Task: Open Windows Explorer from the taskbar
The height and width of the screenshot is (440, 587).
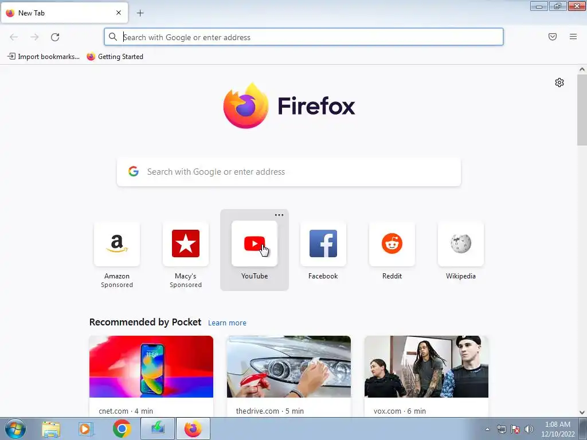Action: point(51,429)
